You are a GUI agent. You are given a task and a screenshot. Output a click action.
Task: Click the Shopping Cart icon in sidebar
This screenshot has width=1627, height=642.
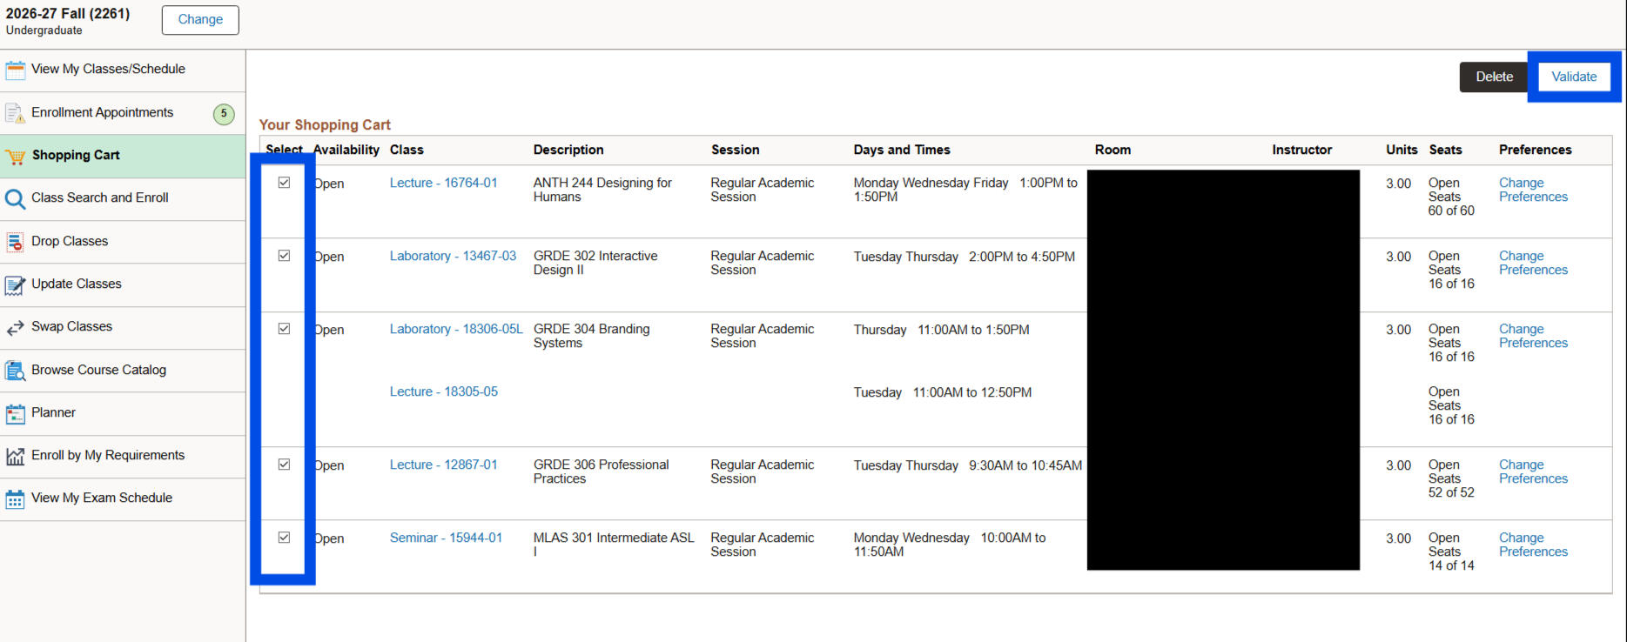[x=16, y=157]
